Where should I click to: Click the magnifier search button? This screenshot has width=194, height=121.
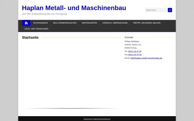(x=170, y=10)
